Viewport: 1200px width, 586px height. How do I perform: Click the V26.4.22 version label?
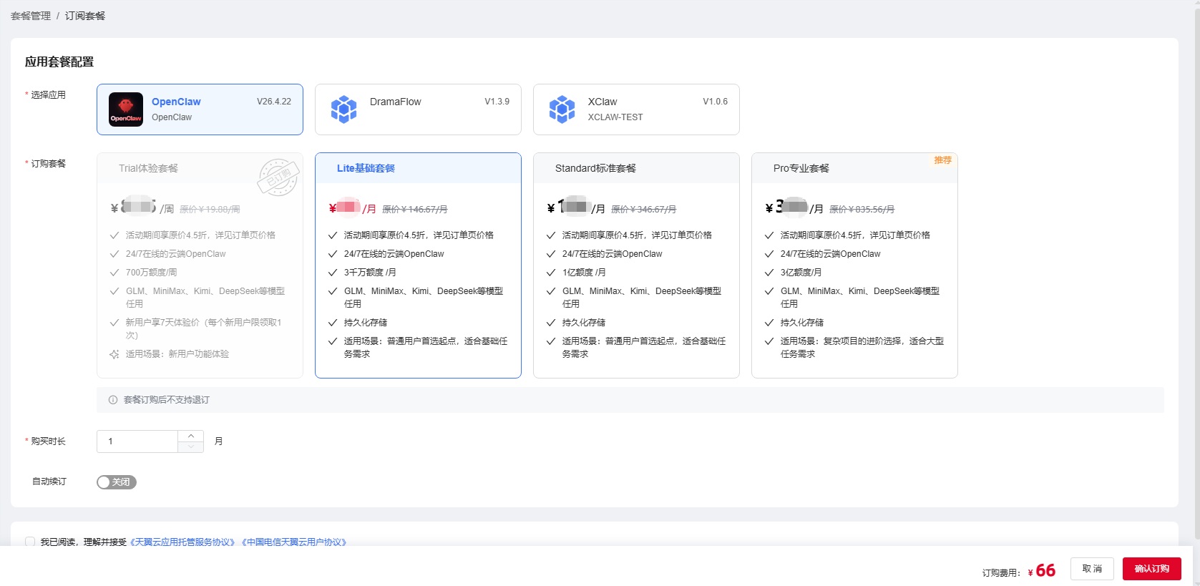pyautogui.click(x=274, y=102)
